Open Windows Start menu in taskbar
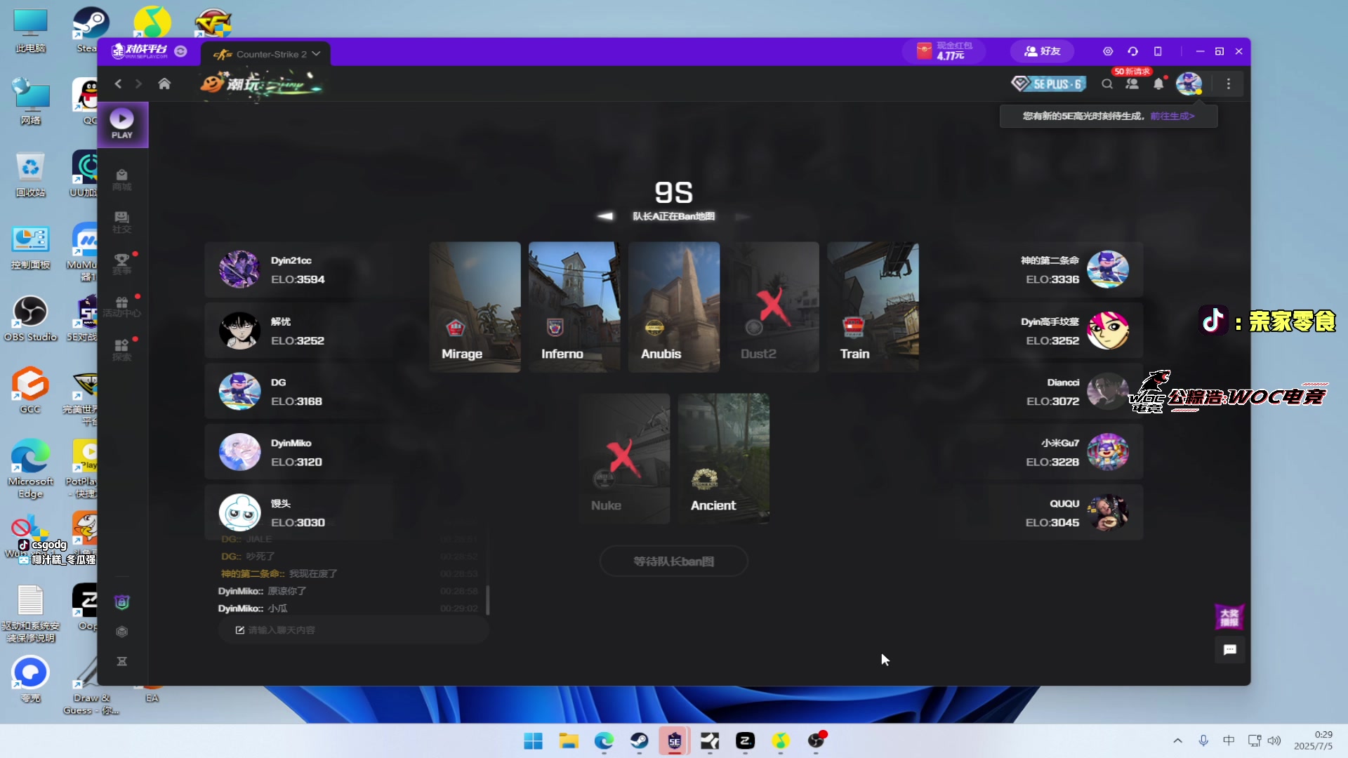Viewport: 1348px width, 758px height. click(x=534, y=741)
